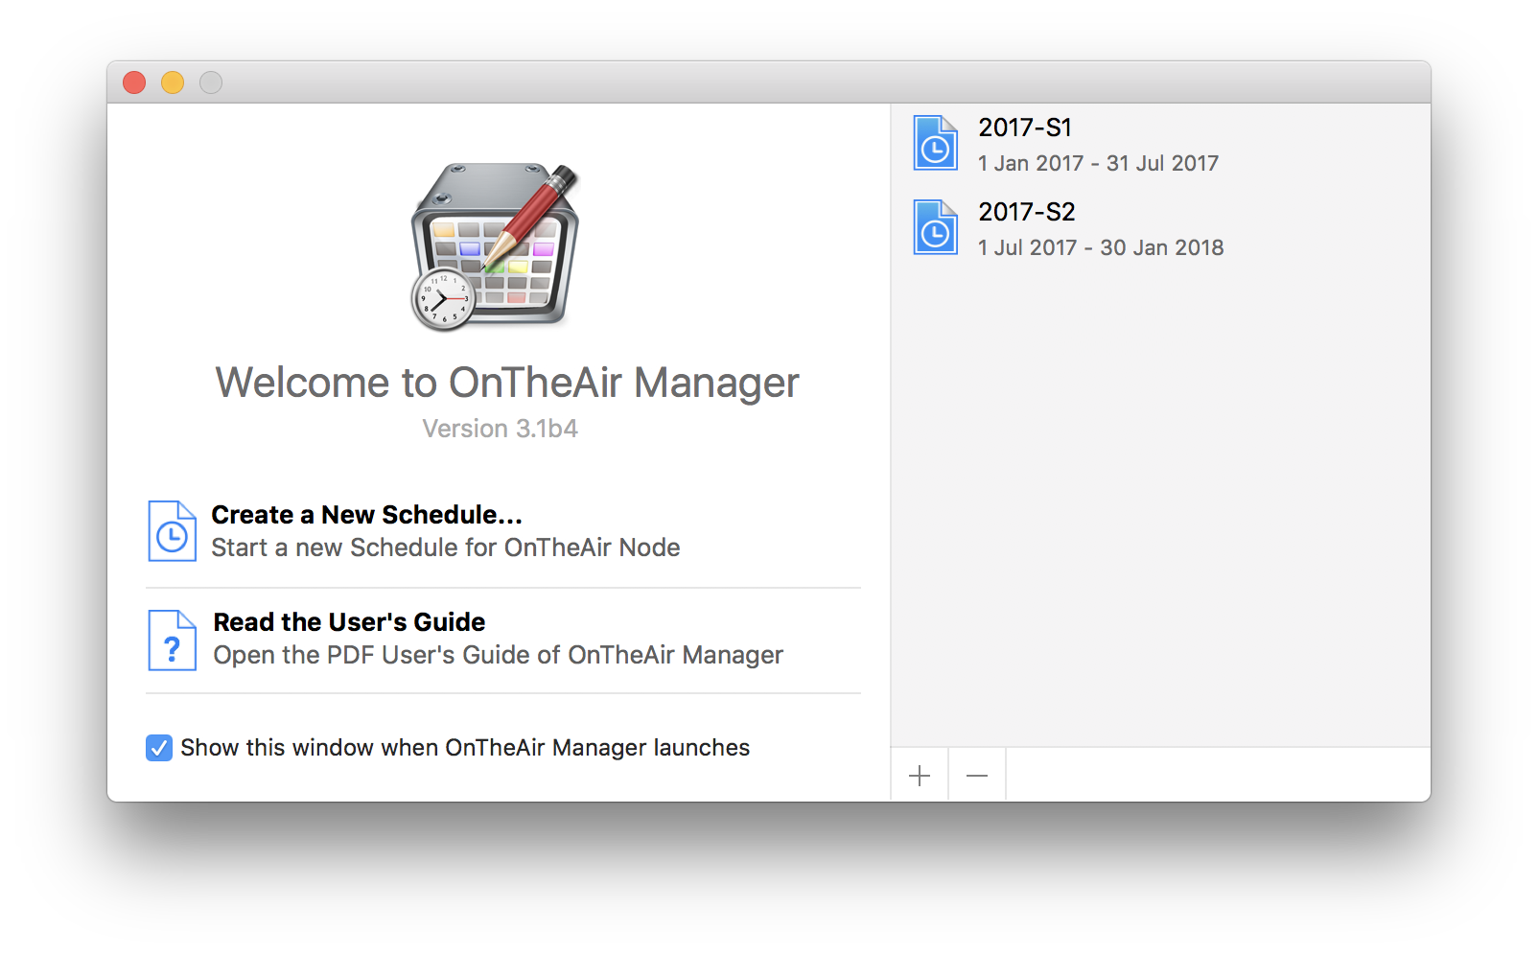1538x955 pixels.
Task: Click Start a new Schedule for OnTheAir Node text
Action: [446, 547]
